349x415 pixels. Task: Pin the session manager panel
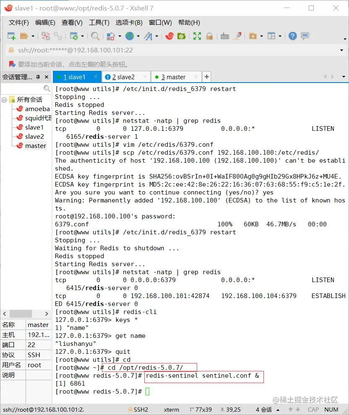38,77
